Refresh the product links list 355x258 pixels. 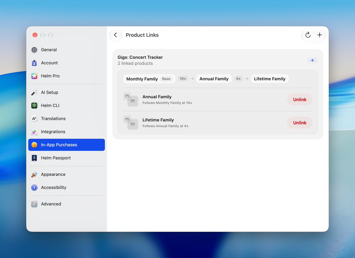coord(308,35)
